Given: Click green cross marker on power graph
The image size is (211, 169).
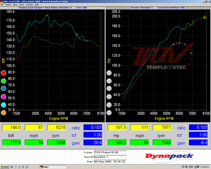Looking at the screenshot, I should click(x=193, y=21).
